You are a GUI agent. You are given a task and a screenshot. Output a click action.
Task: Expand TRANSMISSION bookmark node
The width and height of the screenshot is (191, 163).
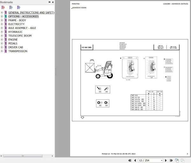tap(2, 51)
